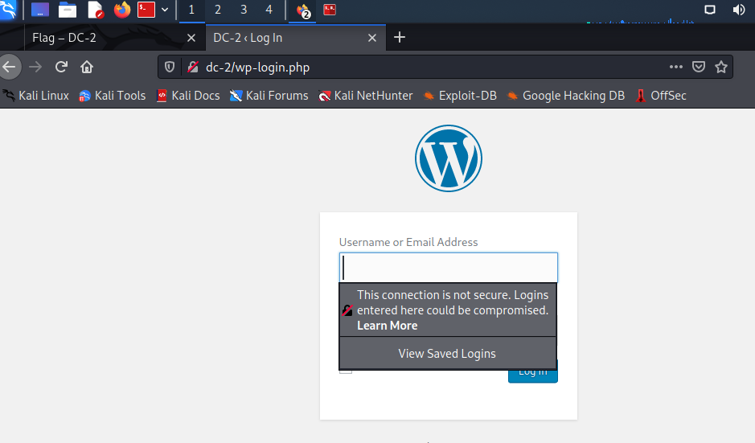The width and height of the screenshot is (755, 443).
Task: Open the OffSec bookmark
Action: coord(661,96)
